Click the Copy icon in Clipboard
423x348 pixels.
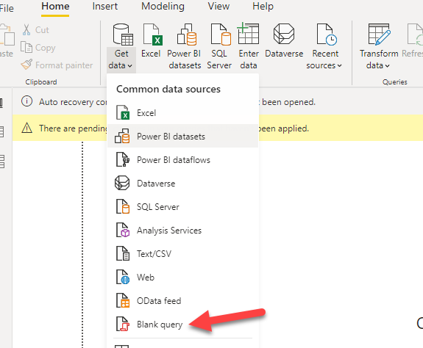26,48
